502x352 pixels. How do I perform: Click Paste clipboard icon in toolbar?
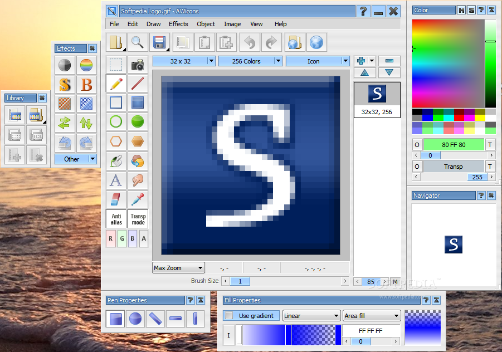click(x=204, y=42)
